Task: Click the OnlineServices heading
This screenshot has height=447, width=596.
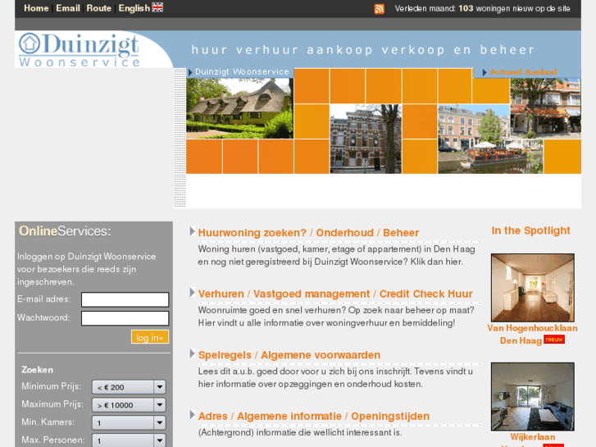Action: 65,231
